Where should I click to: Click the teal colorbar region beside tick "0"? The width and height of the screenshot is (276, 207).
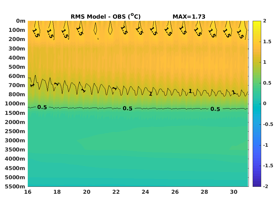click(257, 104)
